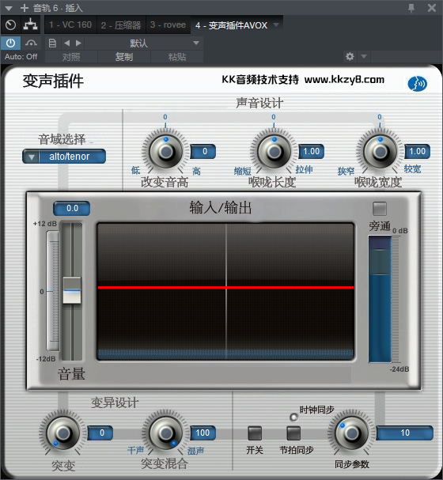Click the 同步参数 sync parameter knob
Image resolution: width=443 pixels, height=480 pixels.
[352, 433]
